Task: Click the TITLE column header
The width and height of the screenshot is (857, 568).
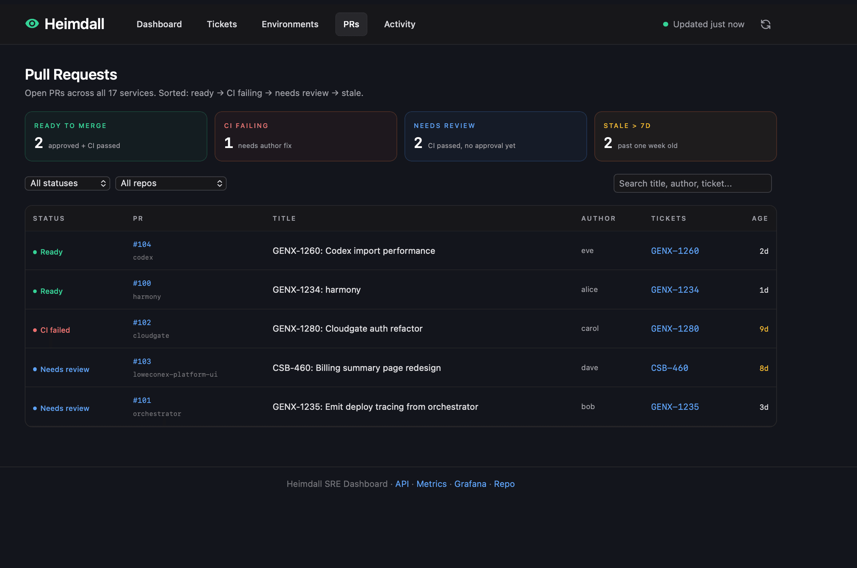Action: tap(284, 219)
